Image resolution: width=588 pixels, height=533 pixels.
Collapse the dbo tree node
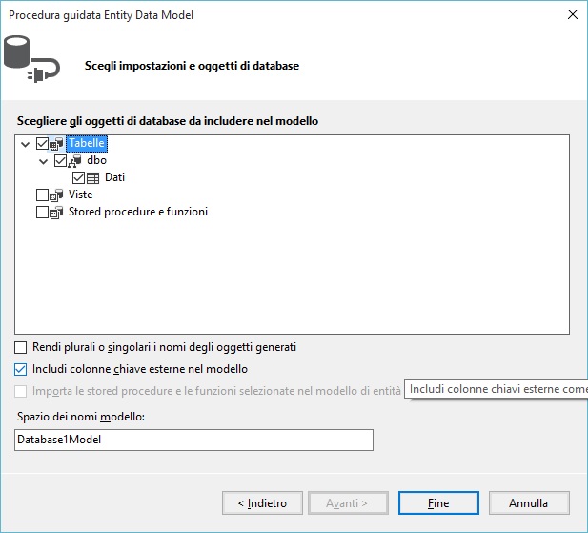pyautogui.click(x=44, y=162)
